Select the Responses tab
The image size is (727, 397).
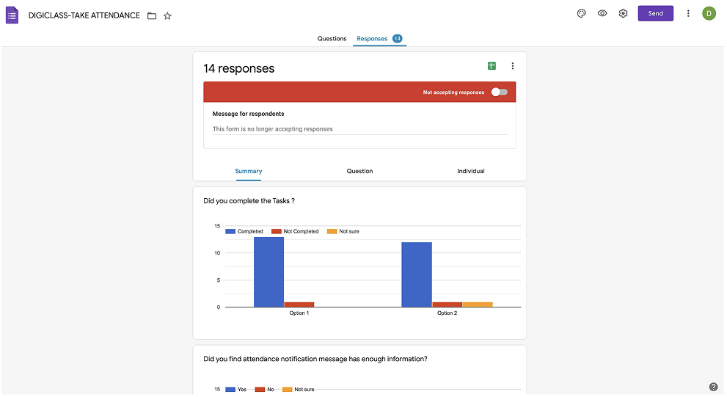click(372, 38)
